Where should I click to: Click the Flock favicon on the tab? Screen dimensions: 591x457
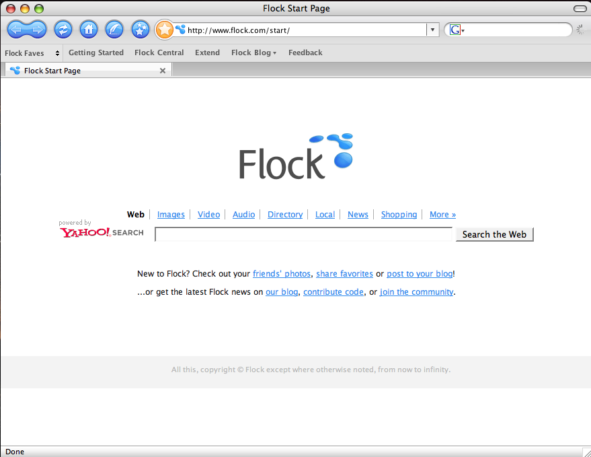coord(15,71)
